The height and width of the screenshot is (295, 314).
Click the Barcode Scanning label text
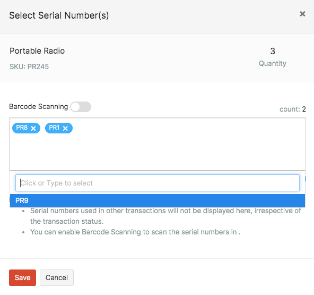click(39, 106)
